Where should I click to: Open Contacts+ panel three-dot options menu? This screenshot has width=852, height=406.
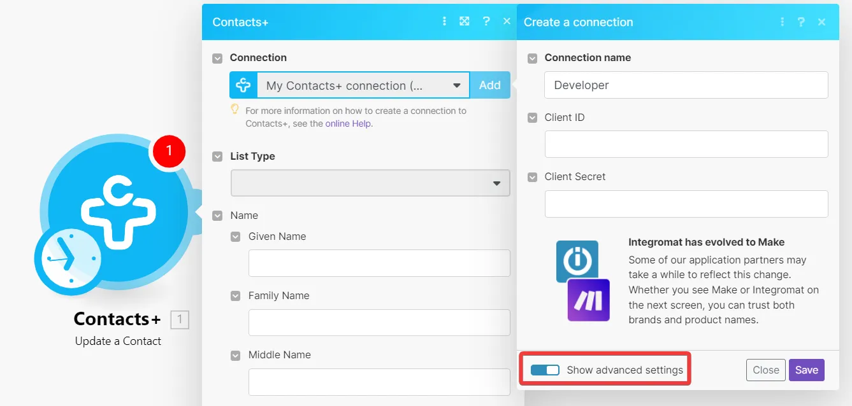click(444, 22)
